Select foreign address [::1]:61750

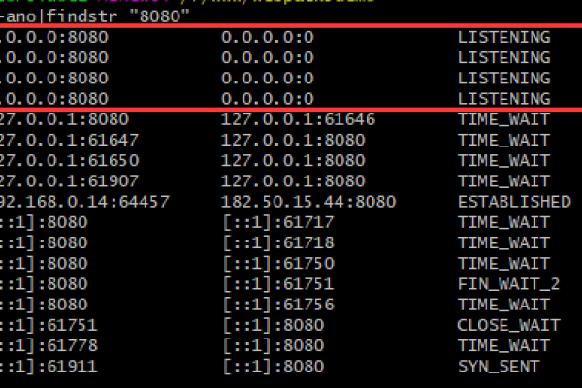click(x=277, y=263)
